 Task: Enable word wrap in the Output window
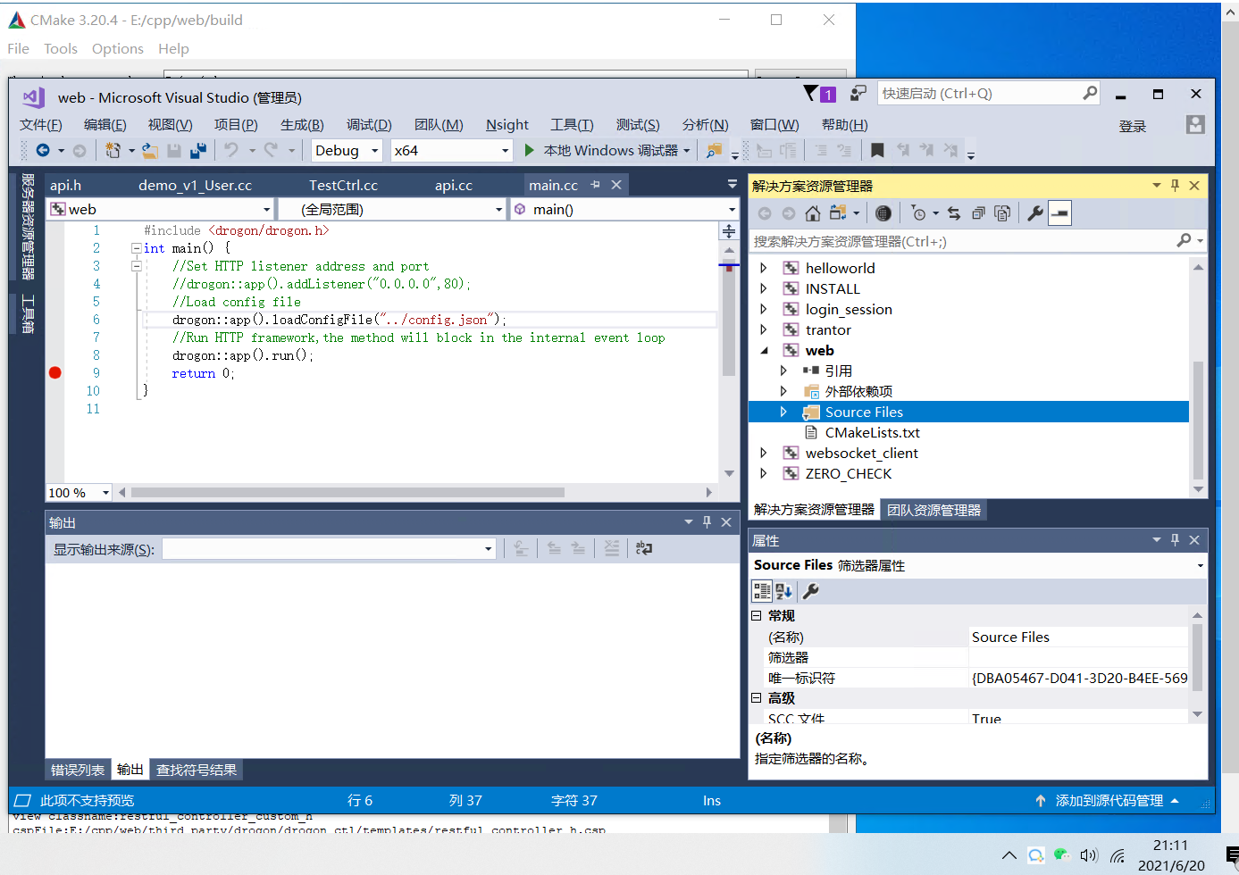tap(643, 548)
